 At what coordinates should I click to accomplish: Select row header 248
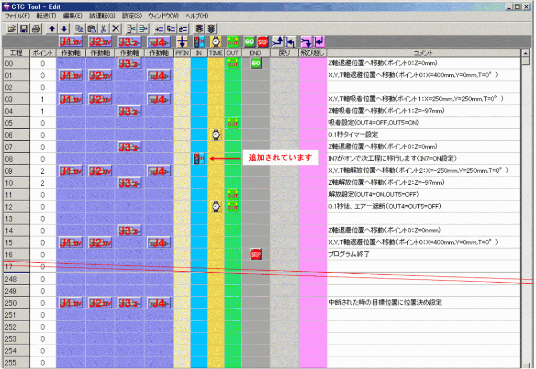click(x=16, y=279)
